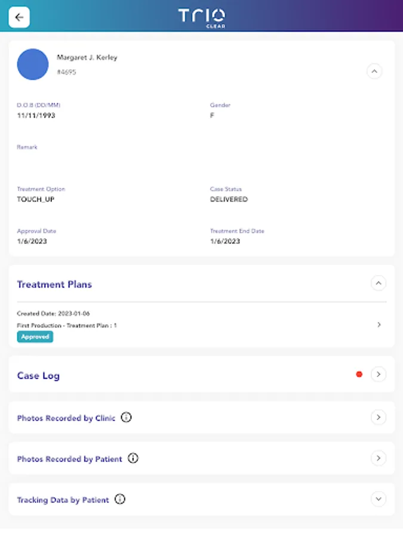The height and width of the screenshot is (537, 403).
Task: Show info for Photos Recorded by Patient
Action: coord(133,458)
